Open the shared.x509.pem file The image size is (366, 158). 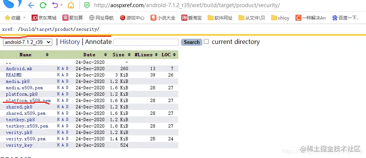[x=26, y=113]
